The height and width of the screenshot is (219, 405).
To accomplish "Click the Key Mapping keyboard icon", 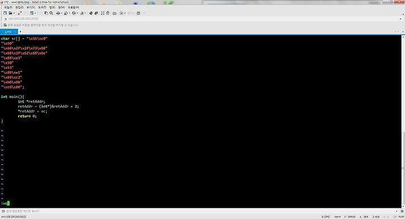I will coord(114,13).
